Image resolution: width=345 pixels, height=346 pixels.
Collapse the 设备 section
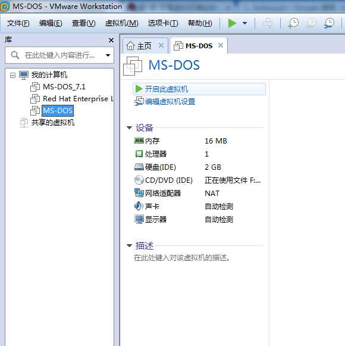[x=129, y=127]
